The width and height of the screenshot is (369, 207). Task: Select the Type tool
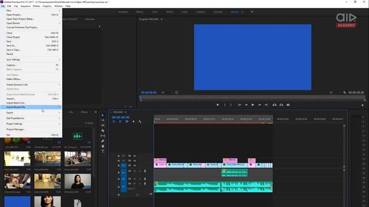[x=103, y=151]
